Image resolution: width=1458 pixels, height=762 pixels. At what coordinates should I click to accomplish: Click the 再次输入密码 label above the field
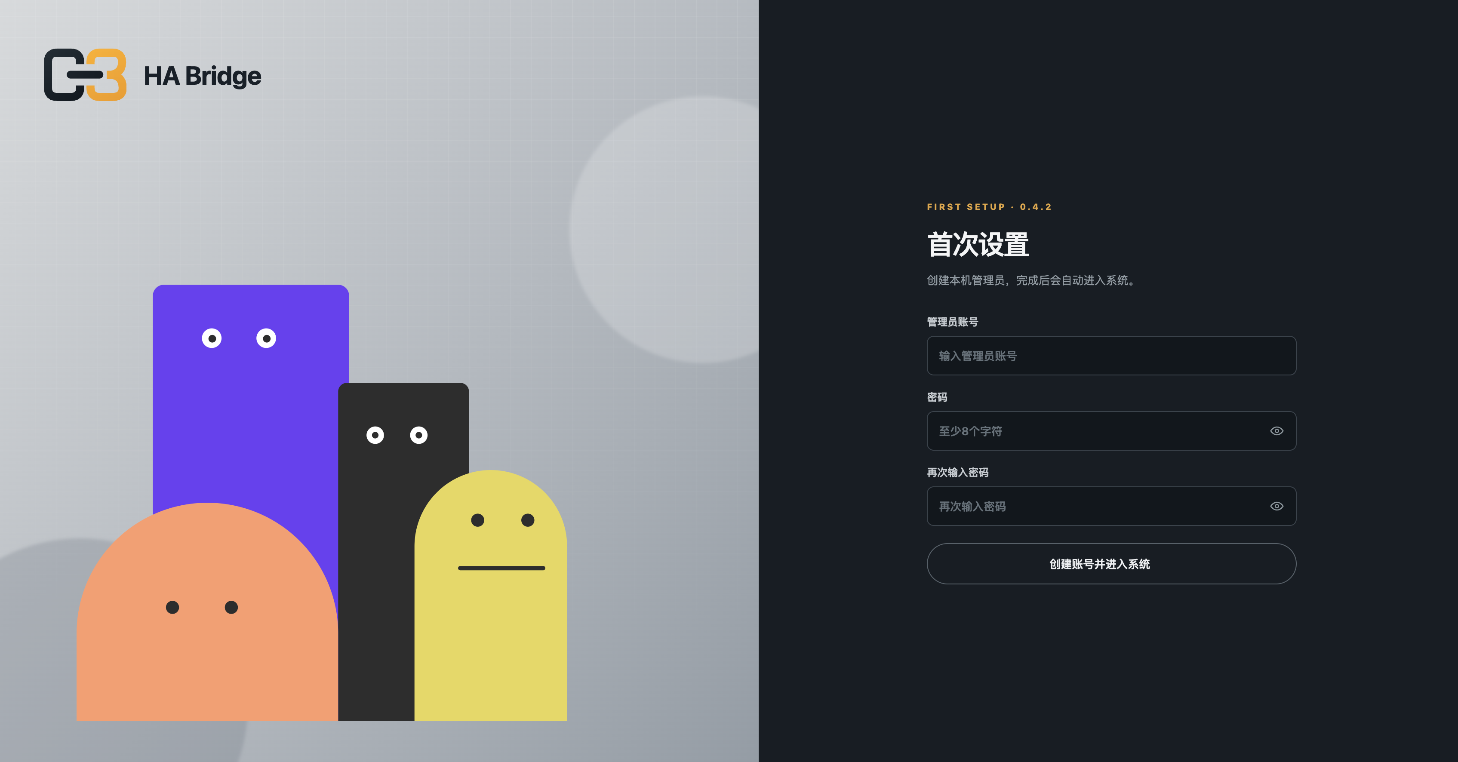pos(958,472)
